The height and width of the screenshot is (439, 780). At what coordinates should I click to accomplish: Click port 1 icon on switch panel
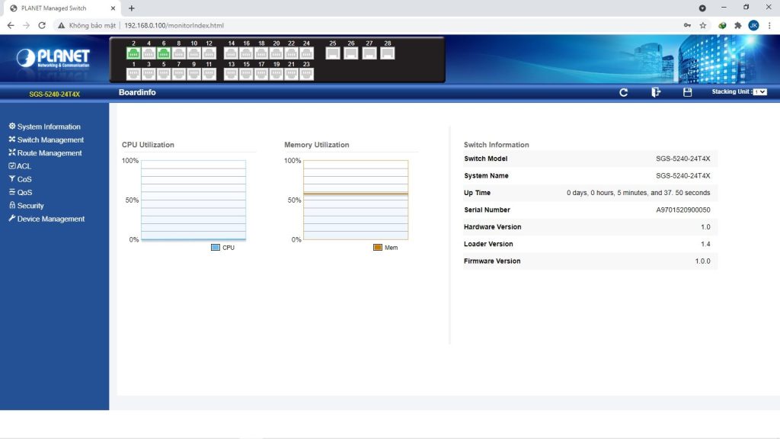tap(133, 74)
